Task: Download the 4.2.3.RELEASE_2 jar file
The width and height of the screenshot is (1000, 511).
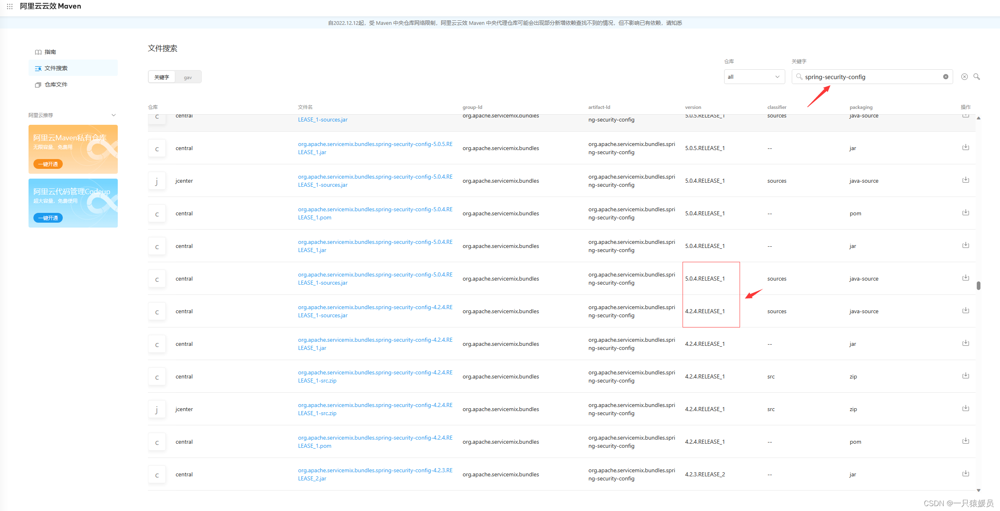Action: (965, 473)
